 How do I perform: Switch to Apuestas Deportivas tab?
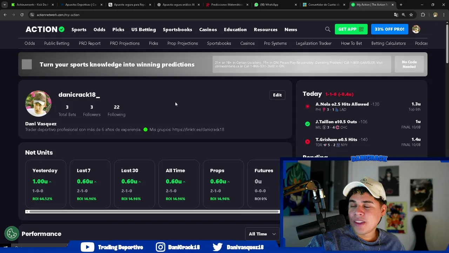81,5
